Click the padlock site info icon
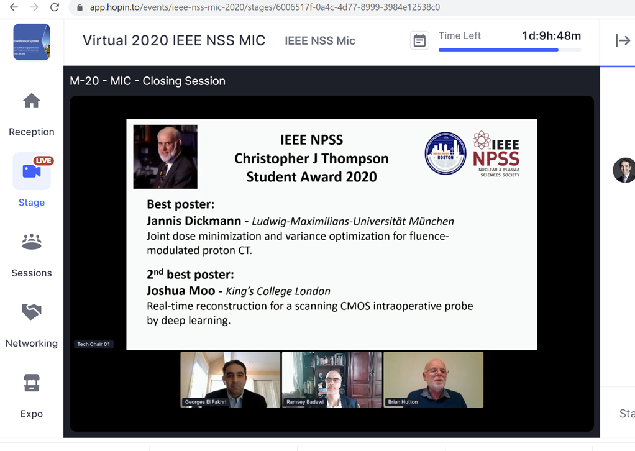Screen dimensions: 635x451 coord(80,7)
